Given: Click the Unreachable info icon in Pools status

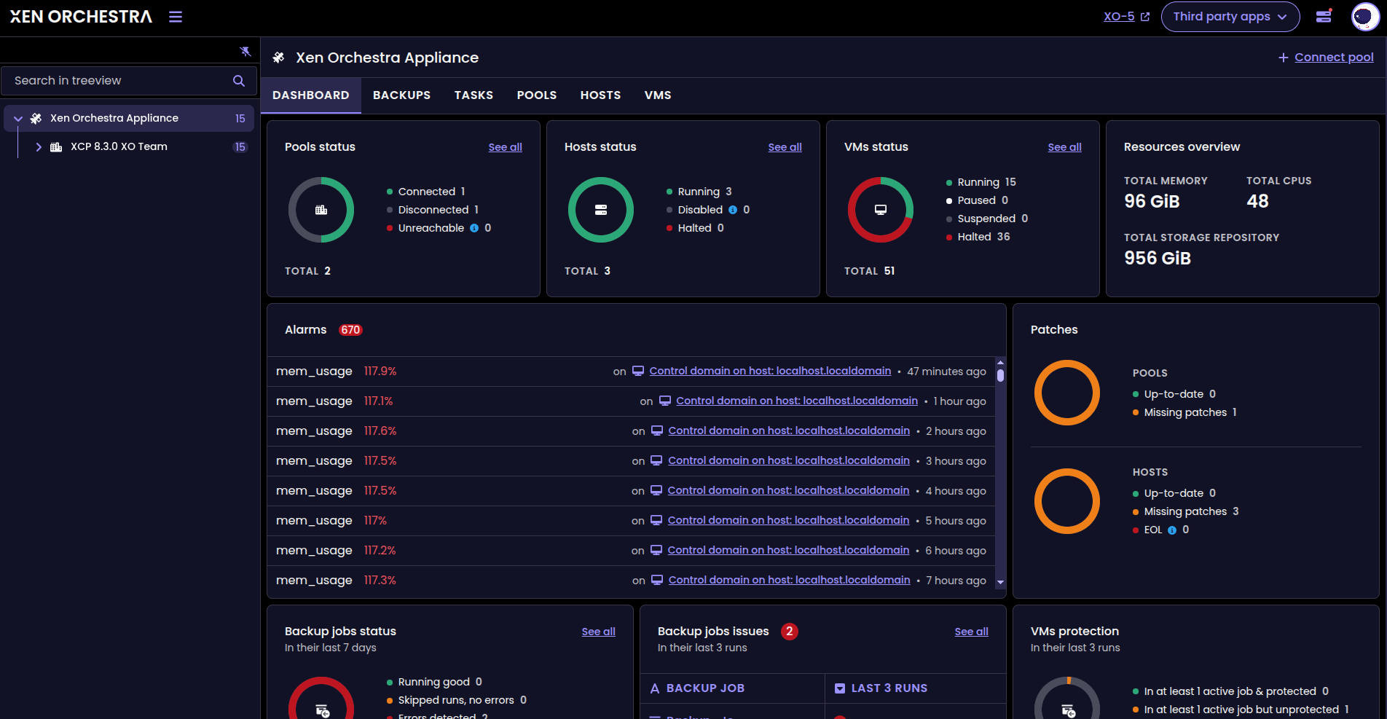Looking at the screenshot, I should tap(474, 228).
